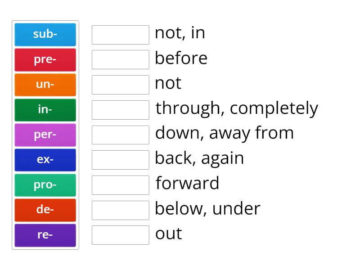The image size is (360, 270).
Task: Choose the violet "re-" prefix tile
Action: [45, 235]
